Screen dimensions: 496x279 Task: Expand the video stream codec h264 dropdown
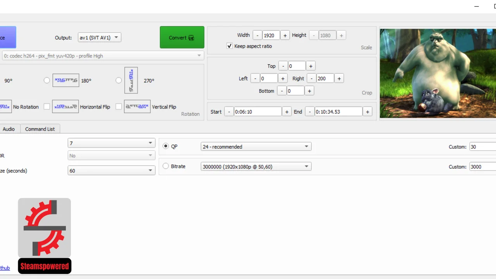point(103,56)
